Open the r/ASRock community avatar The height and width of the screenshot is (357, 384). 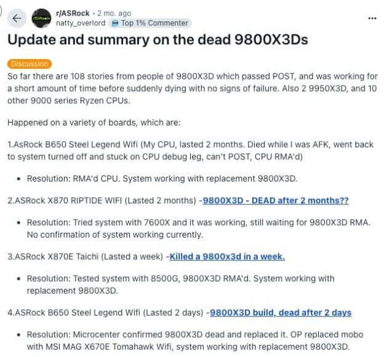(41, 18)
